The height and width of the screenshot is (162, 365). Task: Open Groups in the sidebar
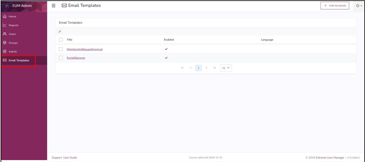click(24, 43)
